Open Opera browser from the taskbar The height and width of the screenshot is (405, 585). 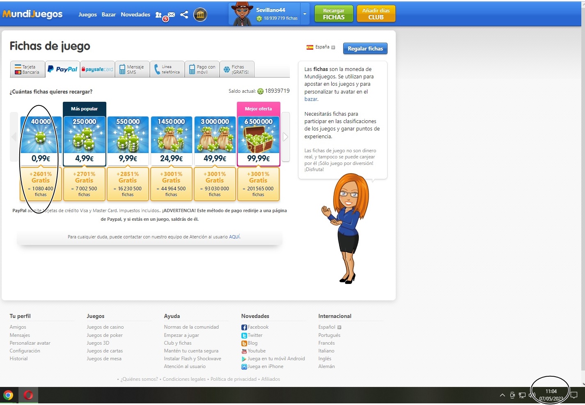28,396
